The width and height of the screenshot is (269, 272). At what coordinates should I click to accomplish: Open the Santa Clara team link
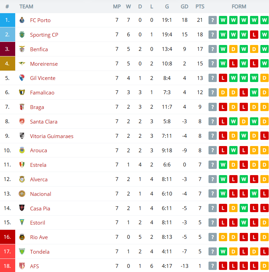44,121
